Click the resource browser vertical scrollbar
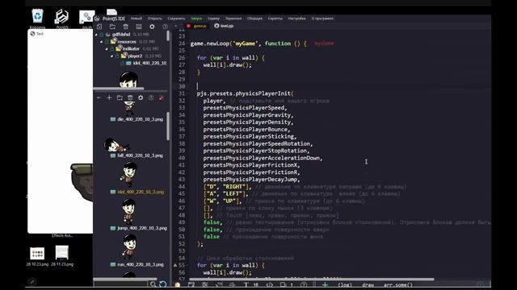Screen dimensions: 517x290 pyautogui.click(x=168, y=126)
